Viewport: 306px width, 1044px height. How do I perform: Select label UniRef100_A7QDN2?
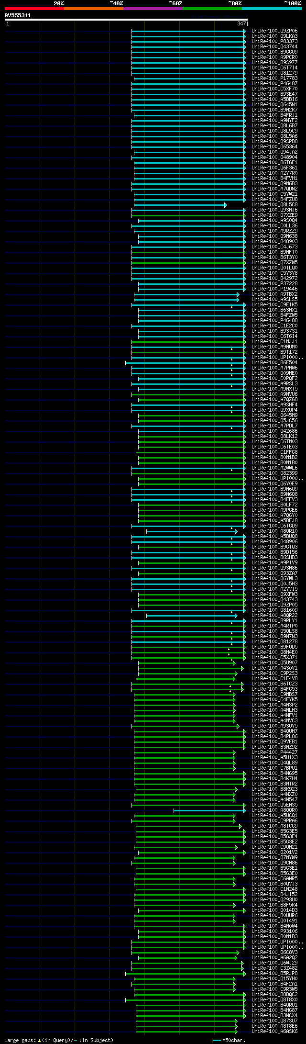click(274, 189)
